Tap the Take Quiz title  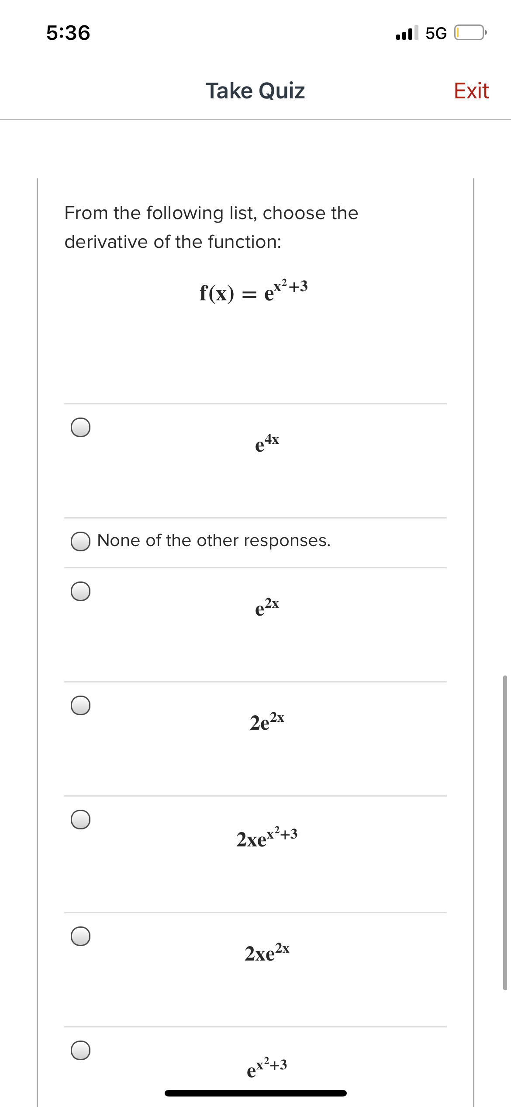click(255, 91)
